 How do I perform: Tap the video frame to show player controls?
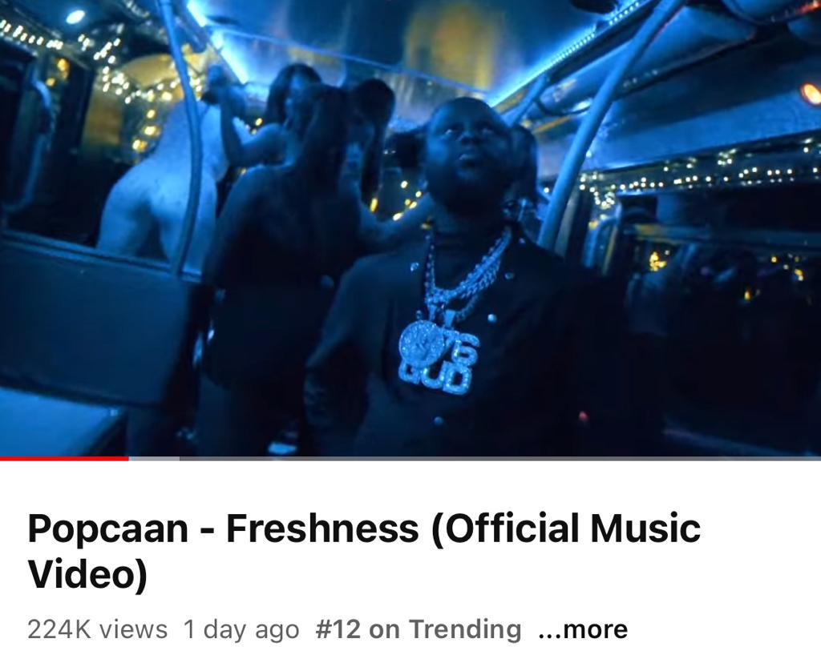(410, 228)
